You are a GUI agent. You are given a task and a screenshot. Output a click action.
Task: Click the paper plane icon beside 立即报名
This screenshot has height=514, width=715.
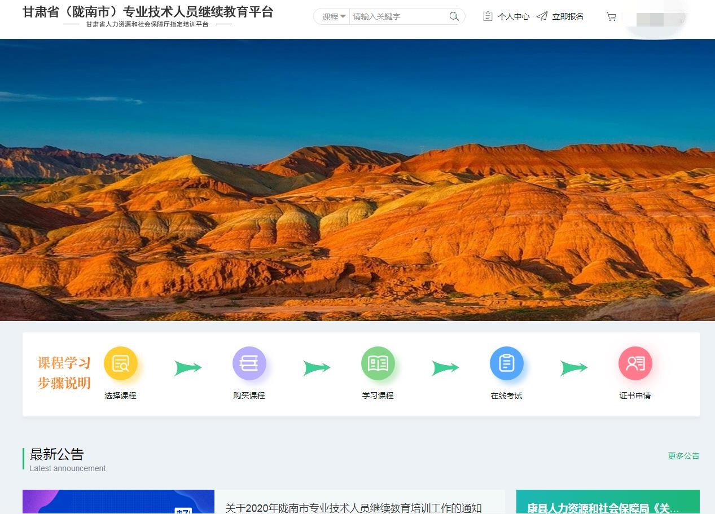tap(542, 16)
